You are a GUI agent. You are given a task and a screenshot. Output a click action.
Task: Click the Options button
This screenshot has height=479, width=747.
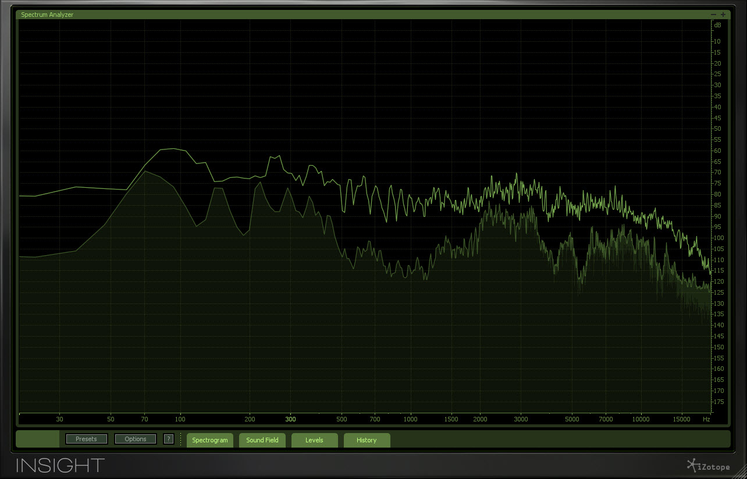[x=135, y=439]
